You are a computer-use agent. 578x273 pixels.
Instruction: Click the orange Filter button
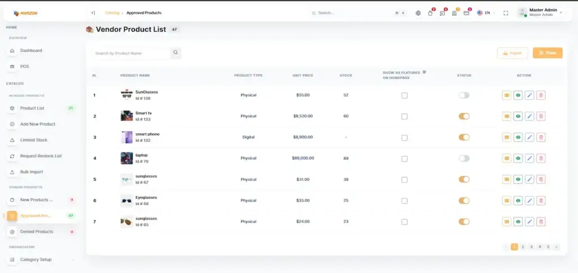tap(548, 53)
